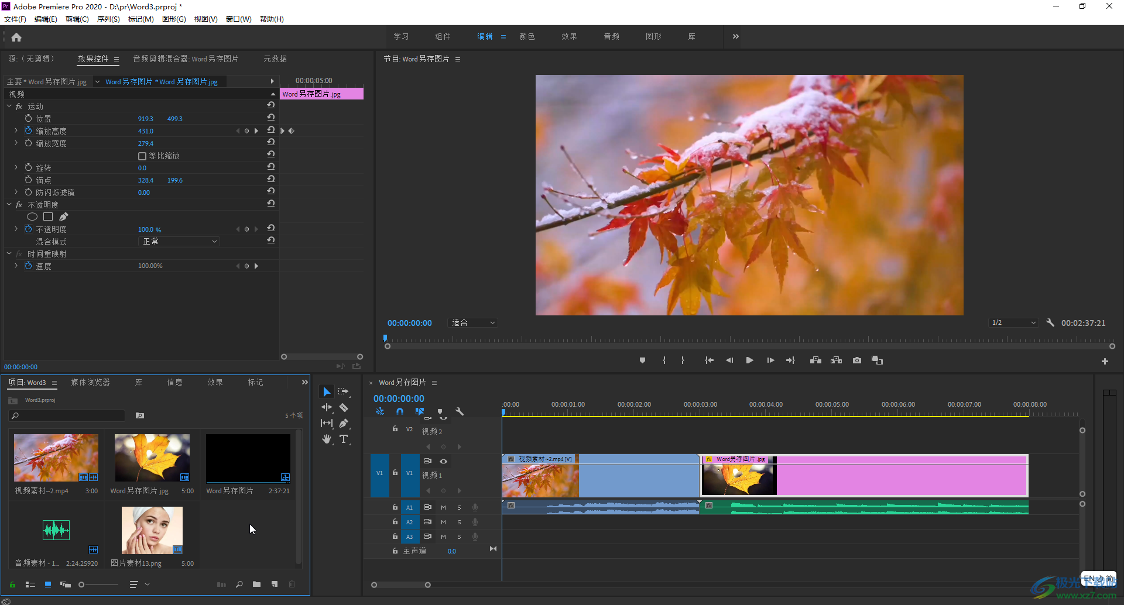
Task: Switch Project panel to List view
Action: click(30, 585)
